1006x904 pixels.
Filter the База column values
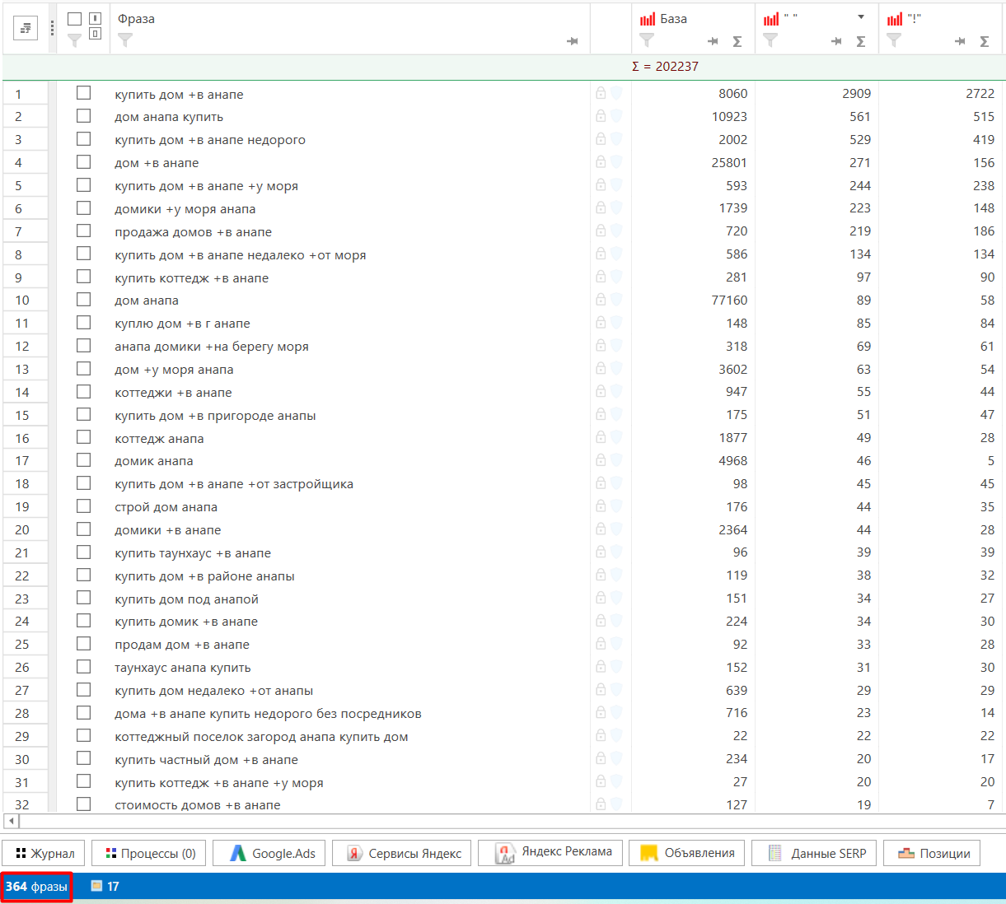pyautogui.click(x=647, y=40)
